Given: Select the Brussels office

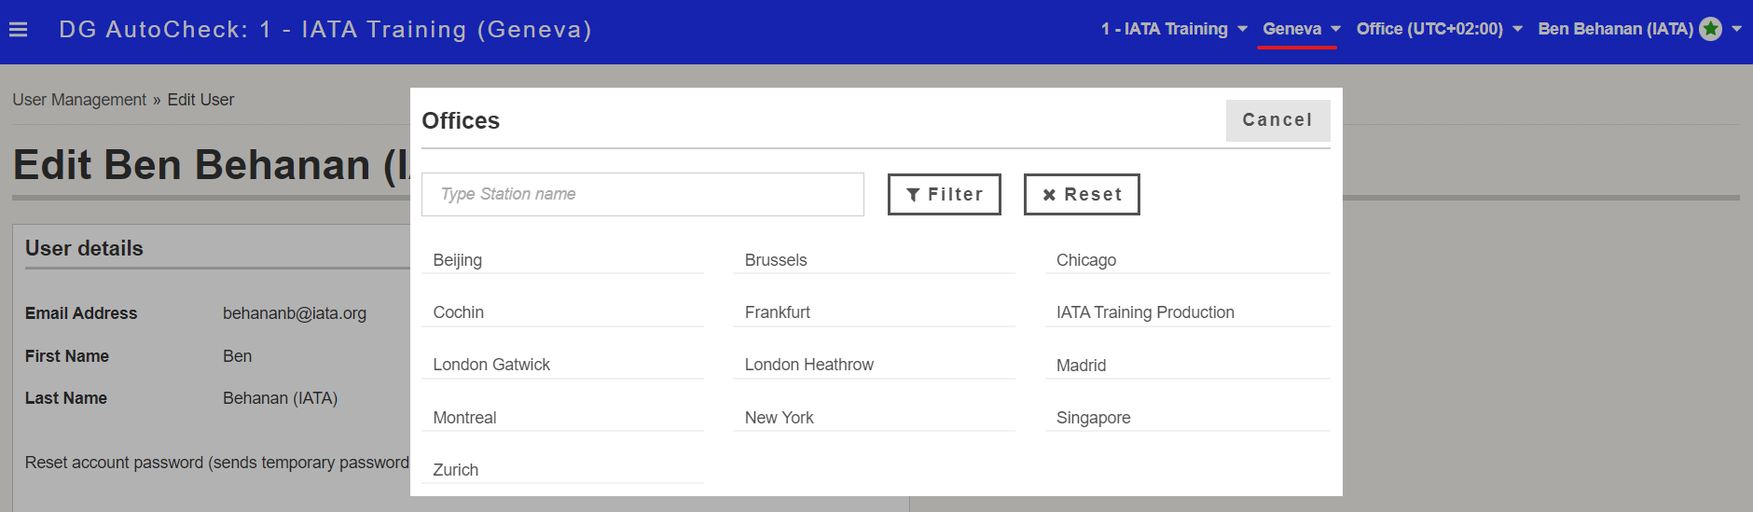Looking at the screenshot, I should coord(874,260).
